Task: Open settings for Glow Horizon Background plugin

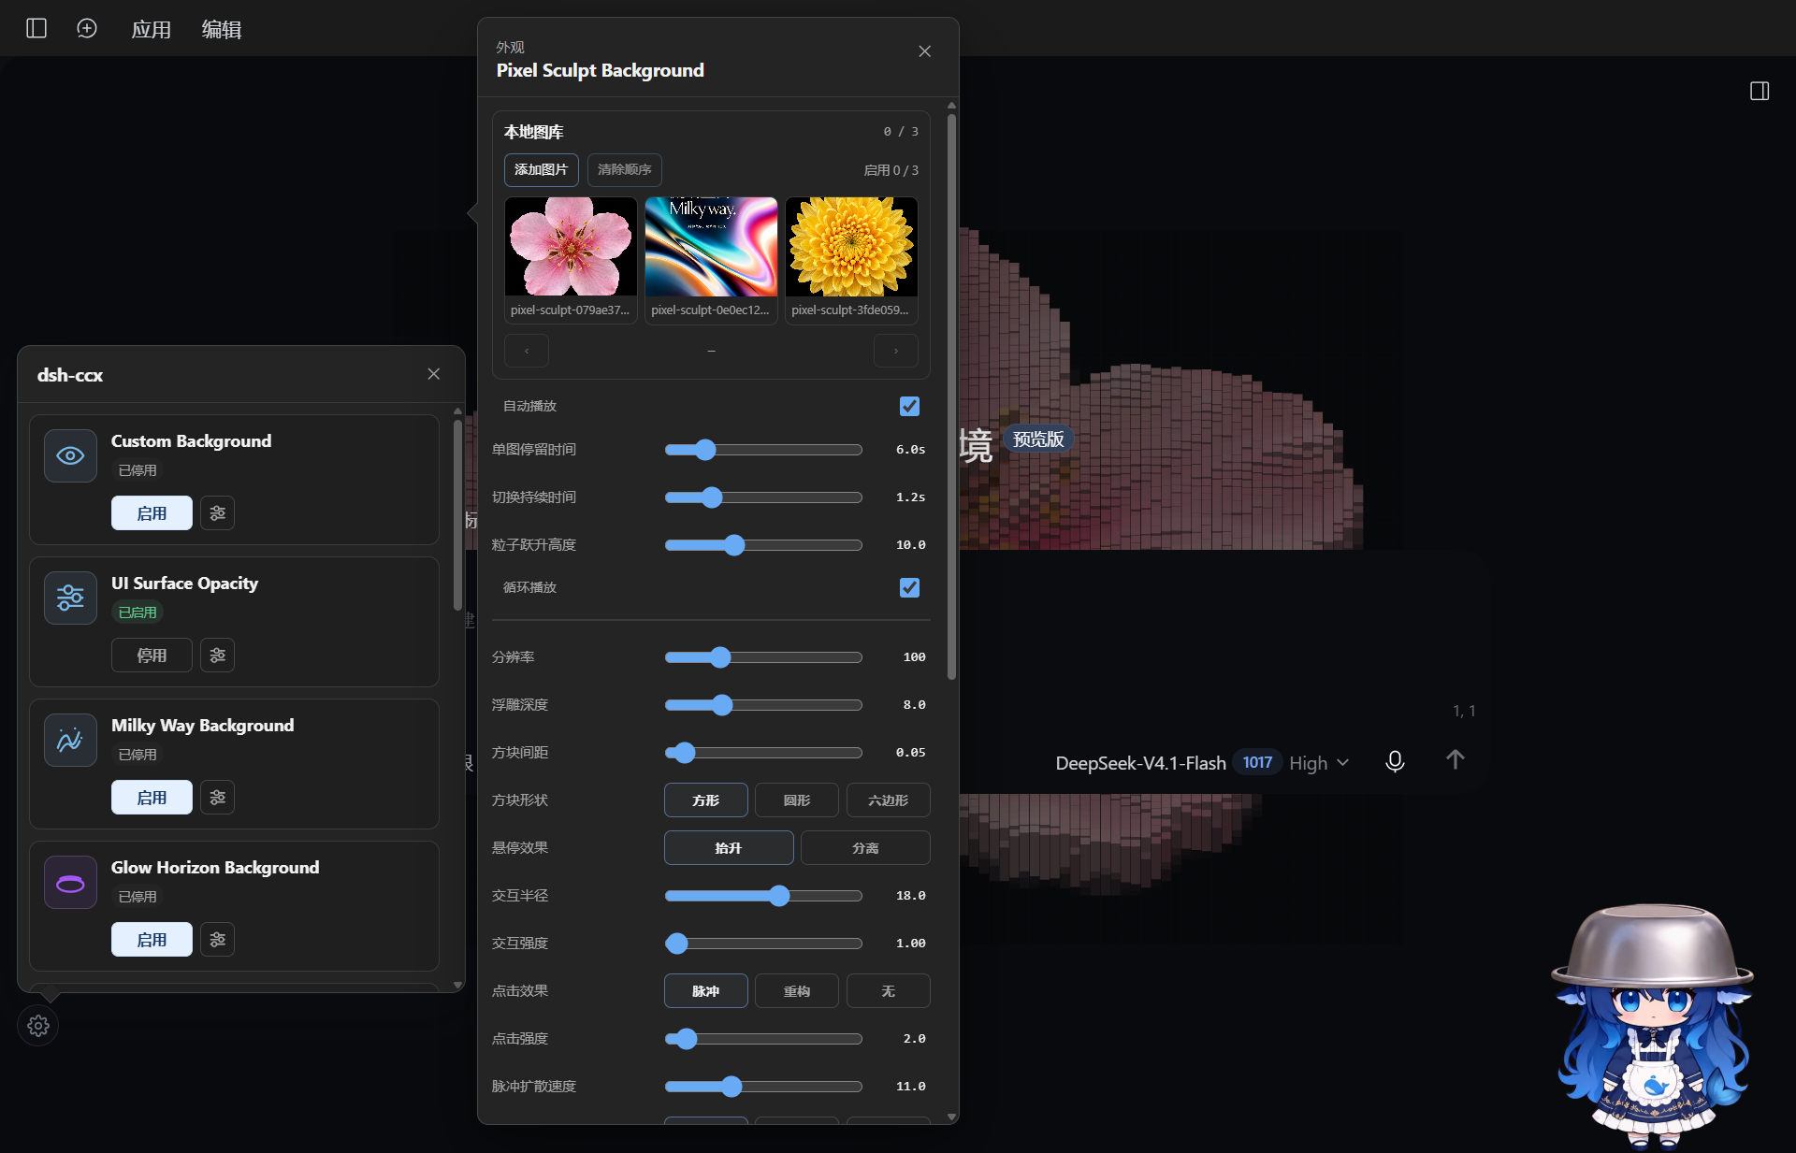Action: (218, 939)
